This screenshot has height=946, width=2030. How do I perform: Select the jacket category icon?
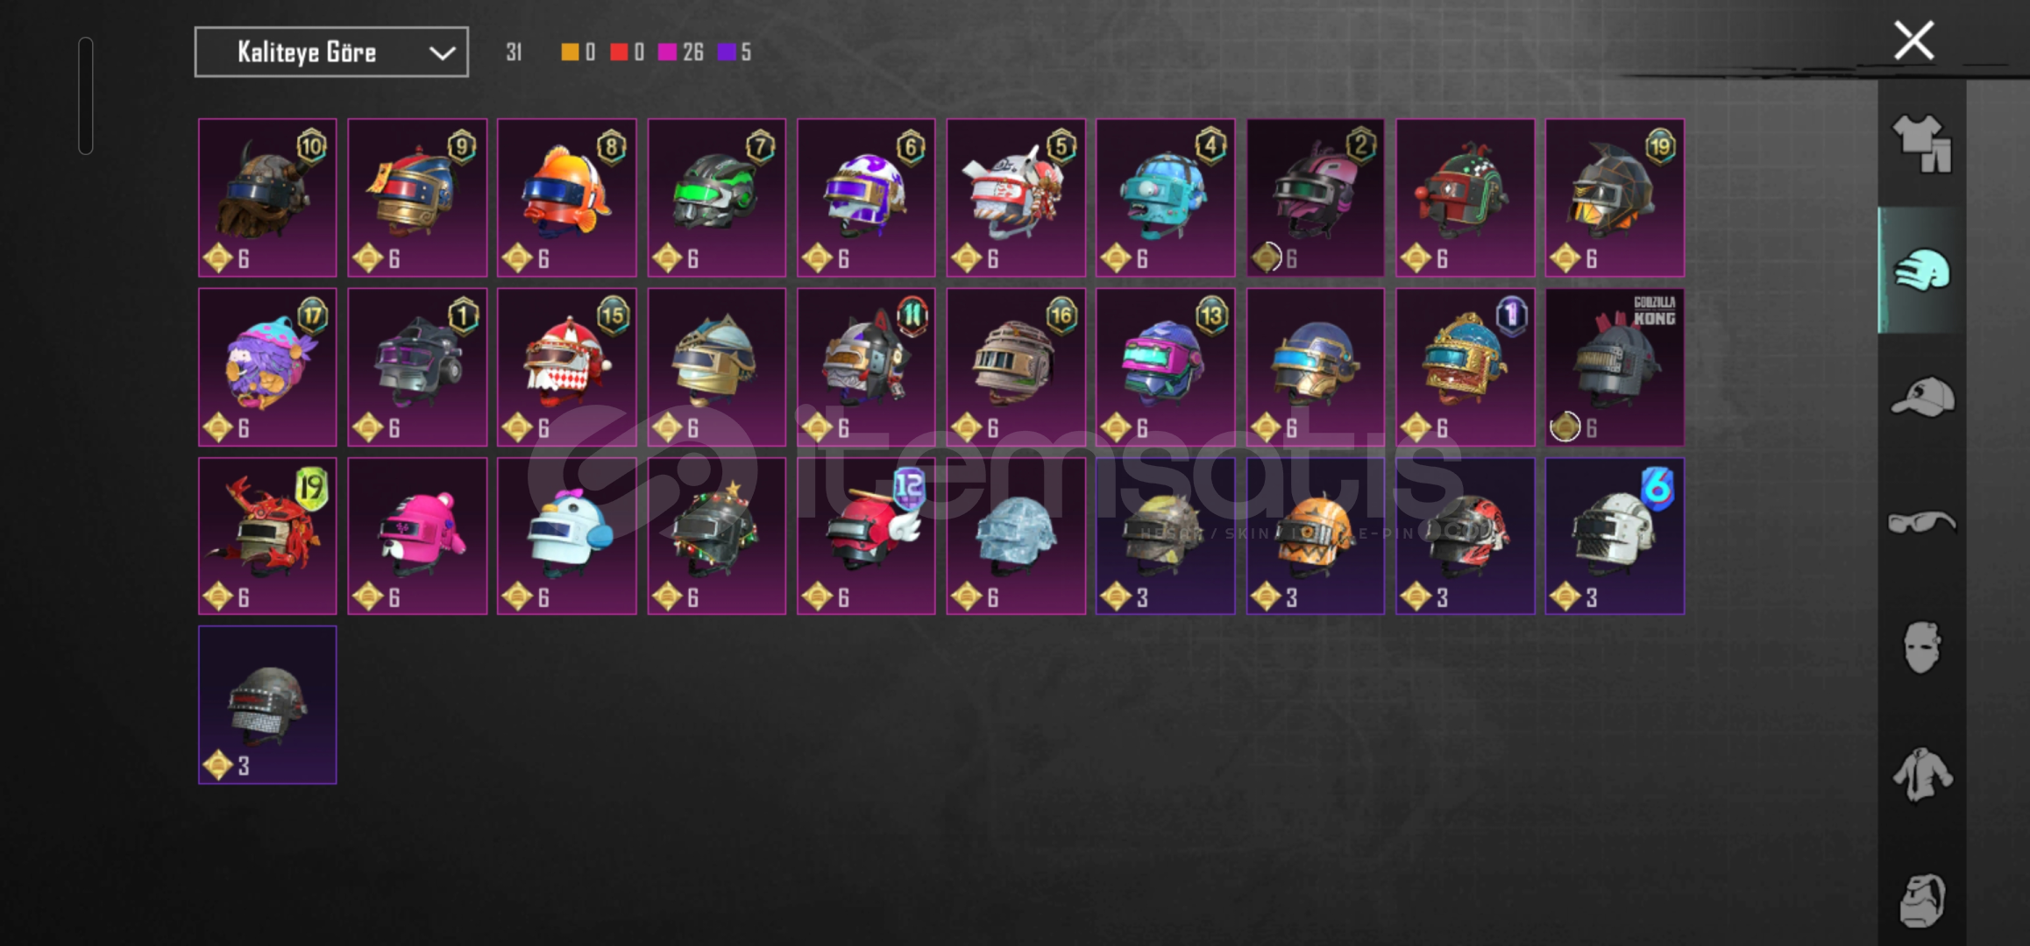click(1921, 774)
